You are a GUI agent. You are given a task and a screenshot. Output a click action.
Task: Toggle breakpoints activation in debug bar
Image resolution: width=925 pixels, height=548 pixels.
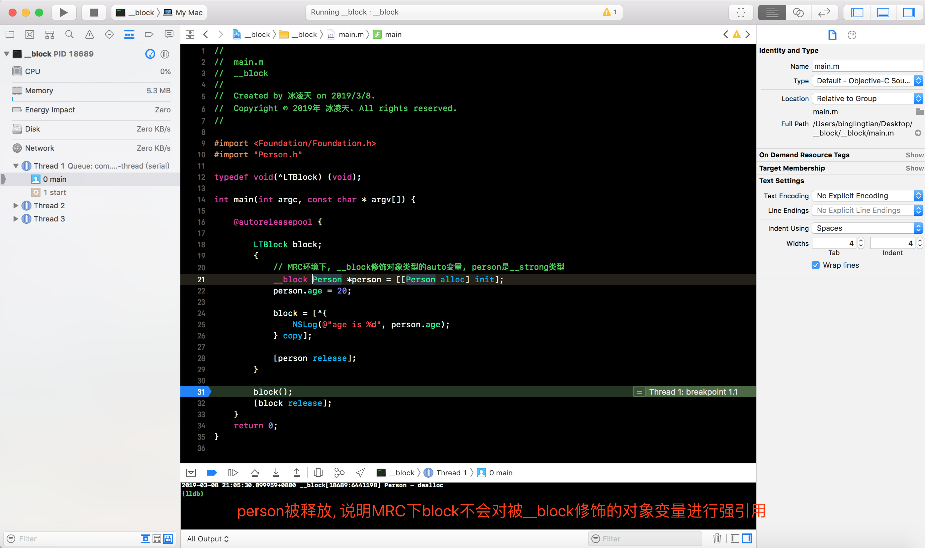coord(212,473)
